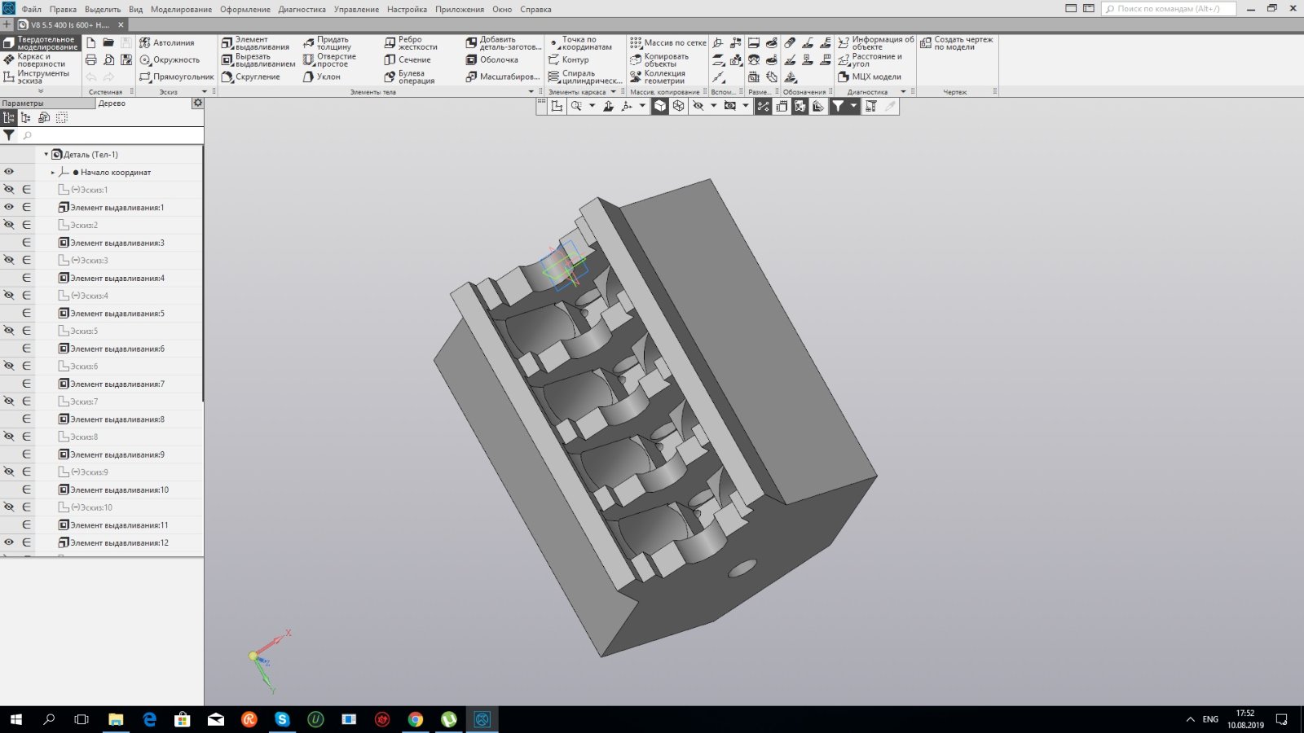Viewport: 1304px width, 733px height.
Task: Select the Массив по сетке tool
Action: pos(667,43)
